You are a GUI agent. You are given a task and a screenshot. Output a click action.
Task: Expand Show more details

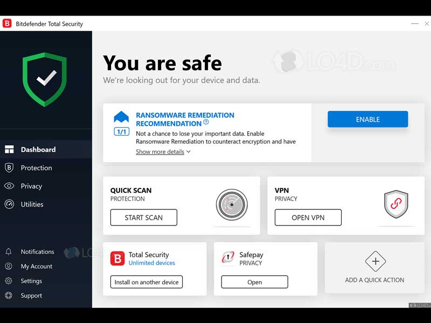click(163, 152)
